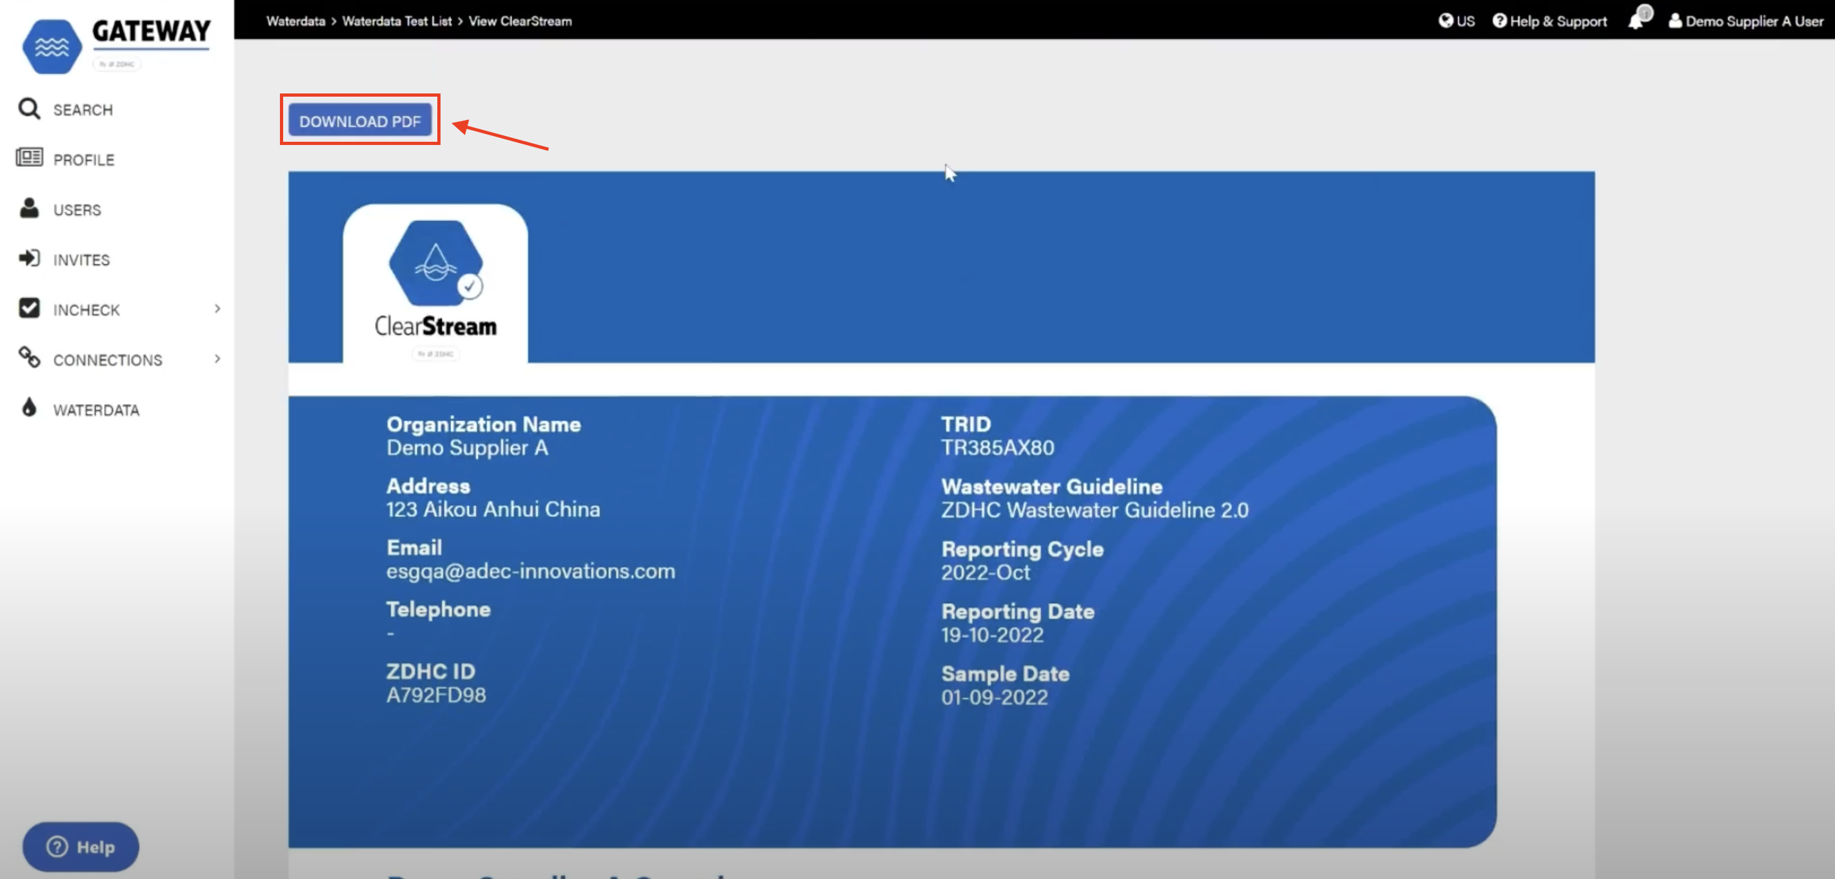Open Help & Support link

click(1558, 21)
